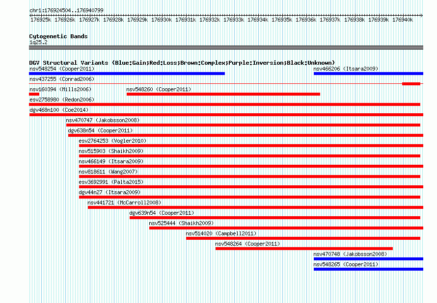The height and width of the screenshot is (303, 437).
Task: Click the Cytogenetic Bands track title
Action: [58, 36]
